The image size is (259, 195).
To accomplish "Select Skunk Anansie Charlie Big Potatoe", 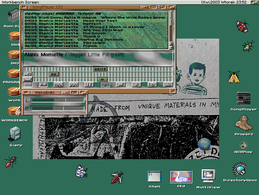I will (x=96, y=39).
